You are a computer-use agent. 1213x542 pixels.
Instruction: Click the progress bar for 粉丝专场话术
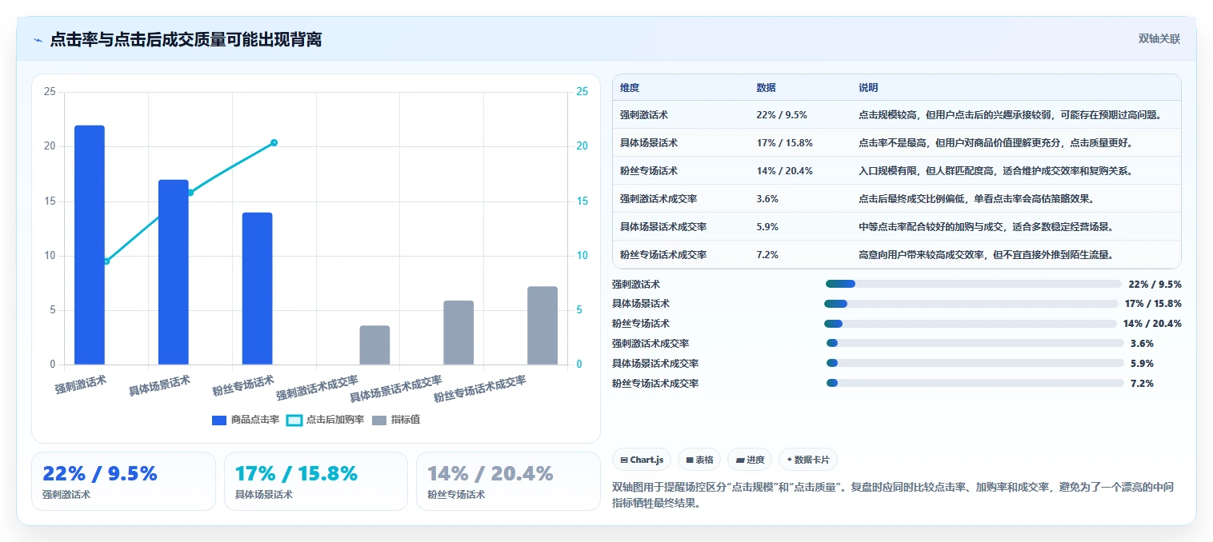pos(970,324)
